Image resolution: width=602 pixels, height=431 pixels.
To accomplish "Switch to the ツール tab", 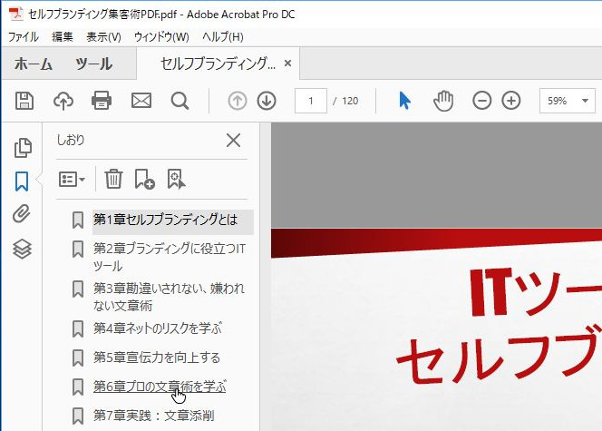I will 93,64.
